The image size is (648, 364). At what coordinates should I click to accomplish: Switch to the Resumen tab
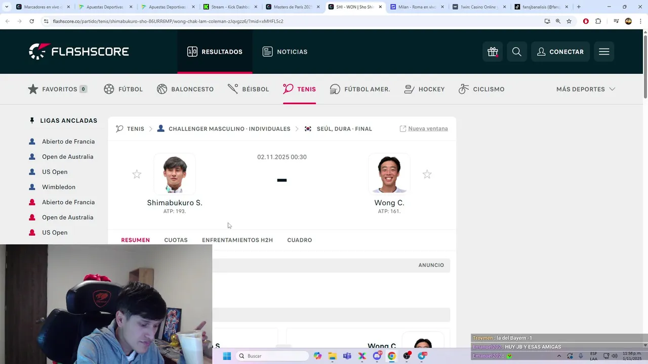(135, 240)
